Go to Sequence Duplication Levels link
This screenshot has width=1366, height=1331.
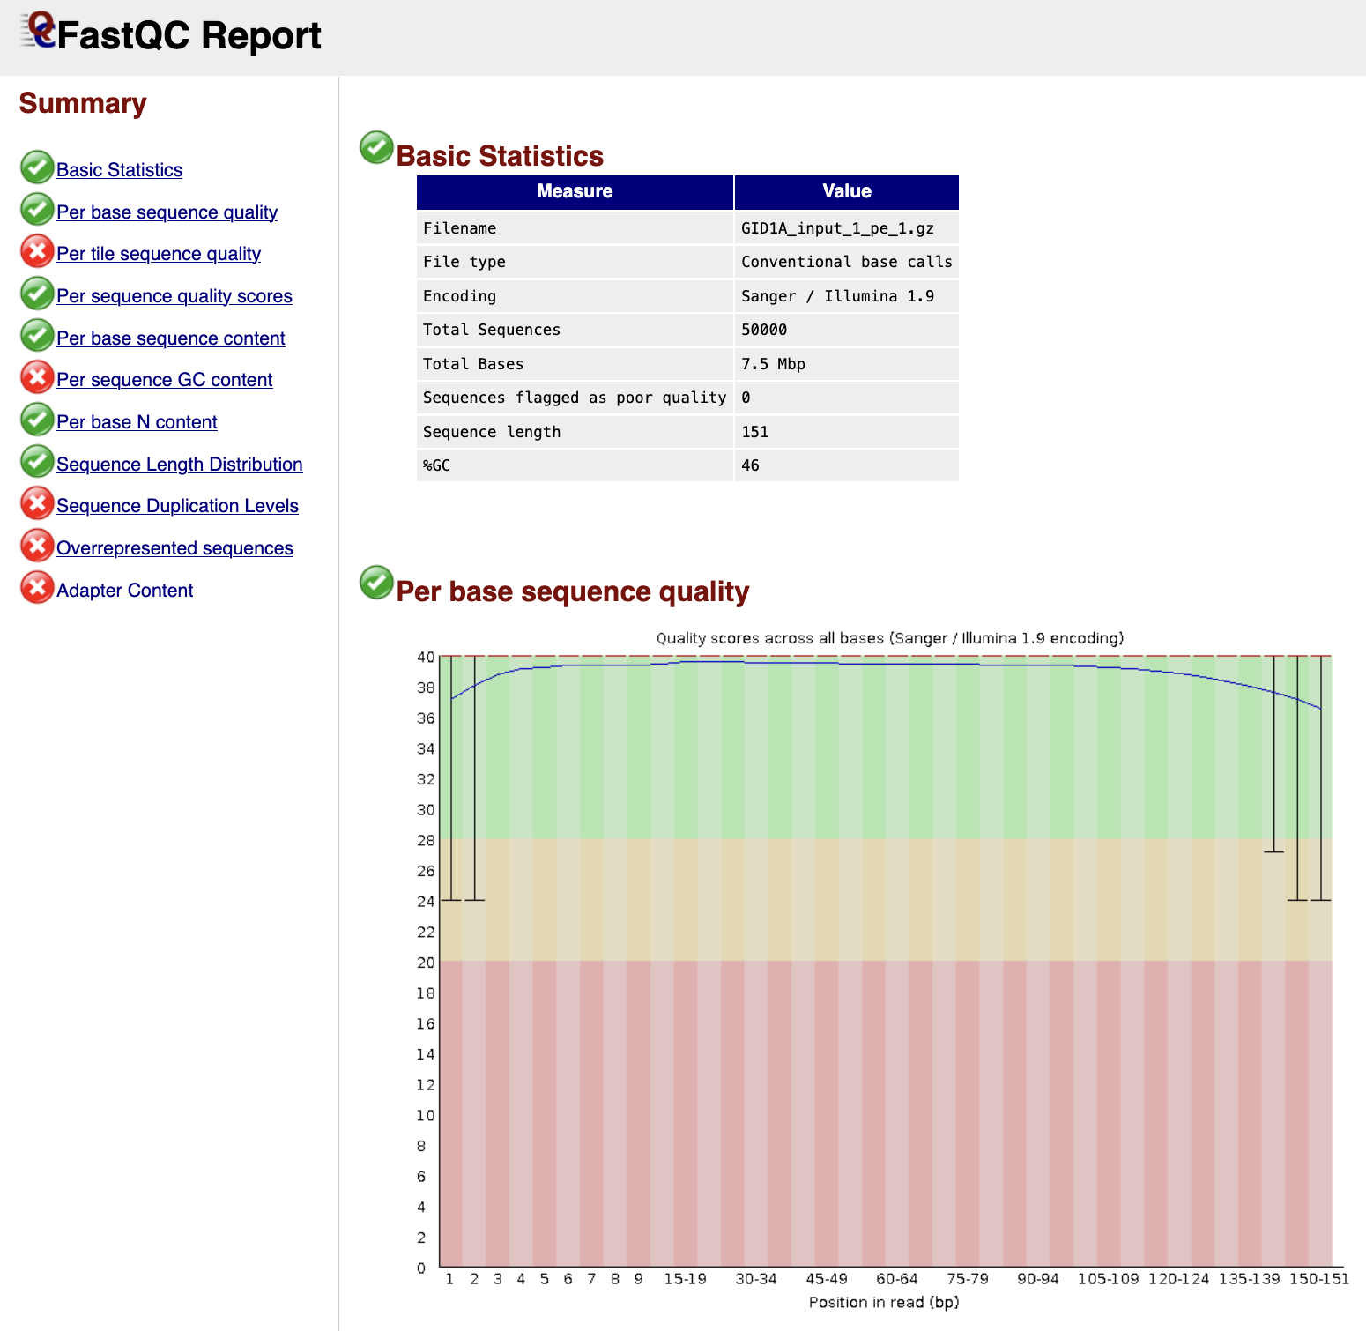coord(177,506)
